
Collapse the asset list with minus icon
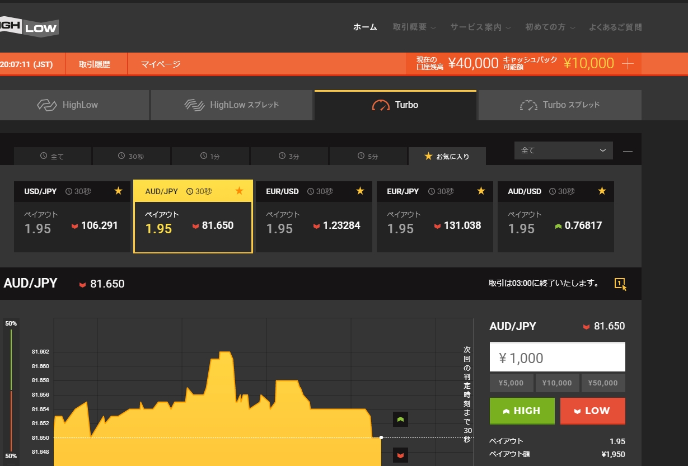[x=628, y=150]
